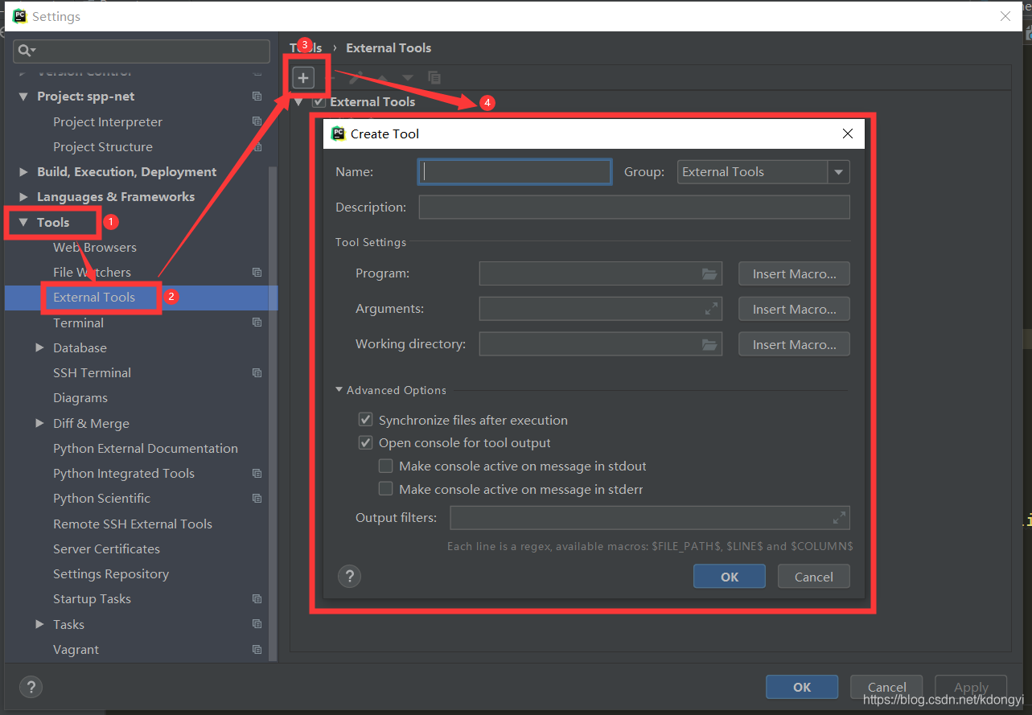Image resolution: width=1032 pixels, height=715 pixels.
Task: Expand Build, Execution, Deployment node
Action: tap(23, 172)
